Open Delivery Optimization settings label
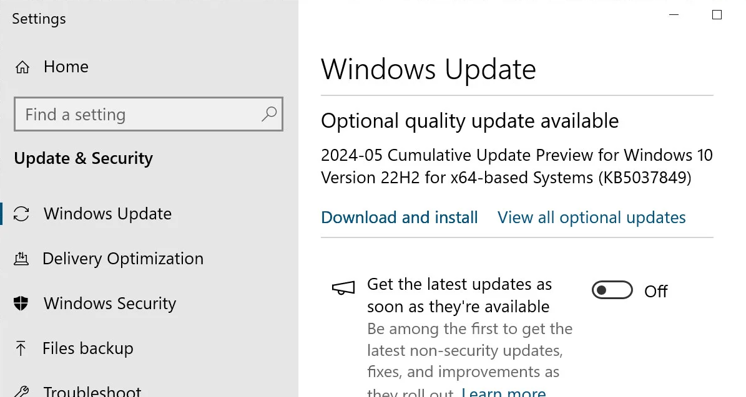746x397 pixels. click(123, 259)
